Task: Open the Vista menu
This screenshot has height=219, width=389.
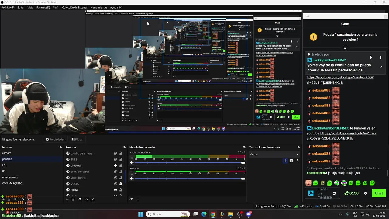Action: 30,7
